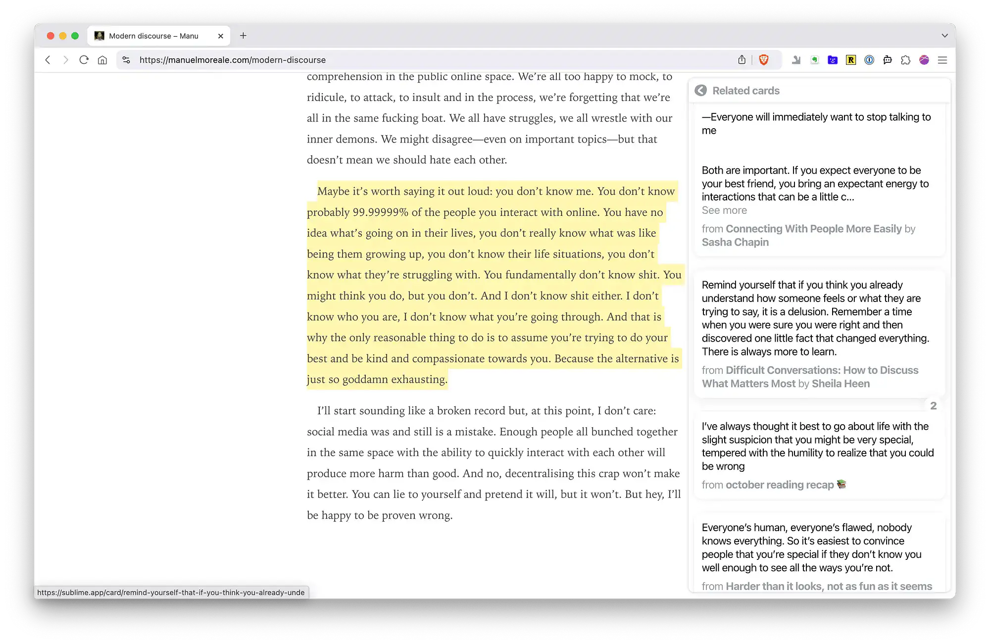Open the browser hamburger menu
The height and width of the screenshot is (644, 990).
coord(942,60)
